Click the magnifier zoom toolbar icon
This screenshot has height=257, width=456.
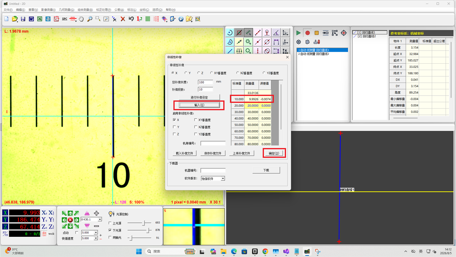pyautogui.click(x=90, y=19)
